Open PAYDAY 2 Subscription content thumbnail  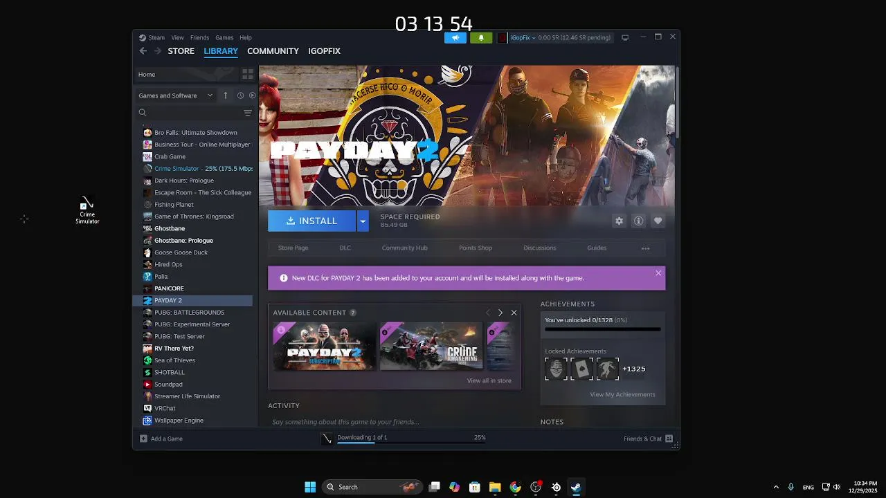[324, 346]
